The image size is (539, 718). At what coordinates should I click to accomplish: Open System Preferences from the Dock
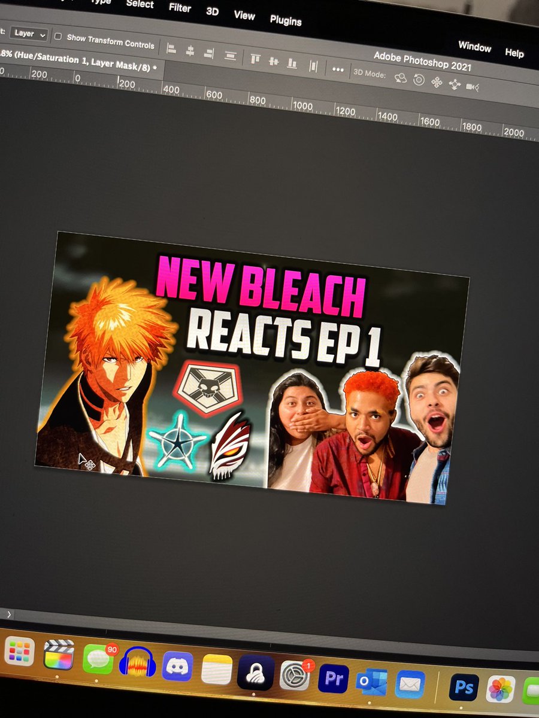pos(295,676)
